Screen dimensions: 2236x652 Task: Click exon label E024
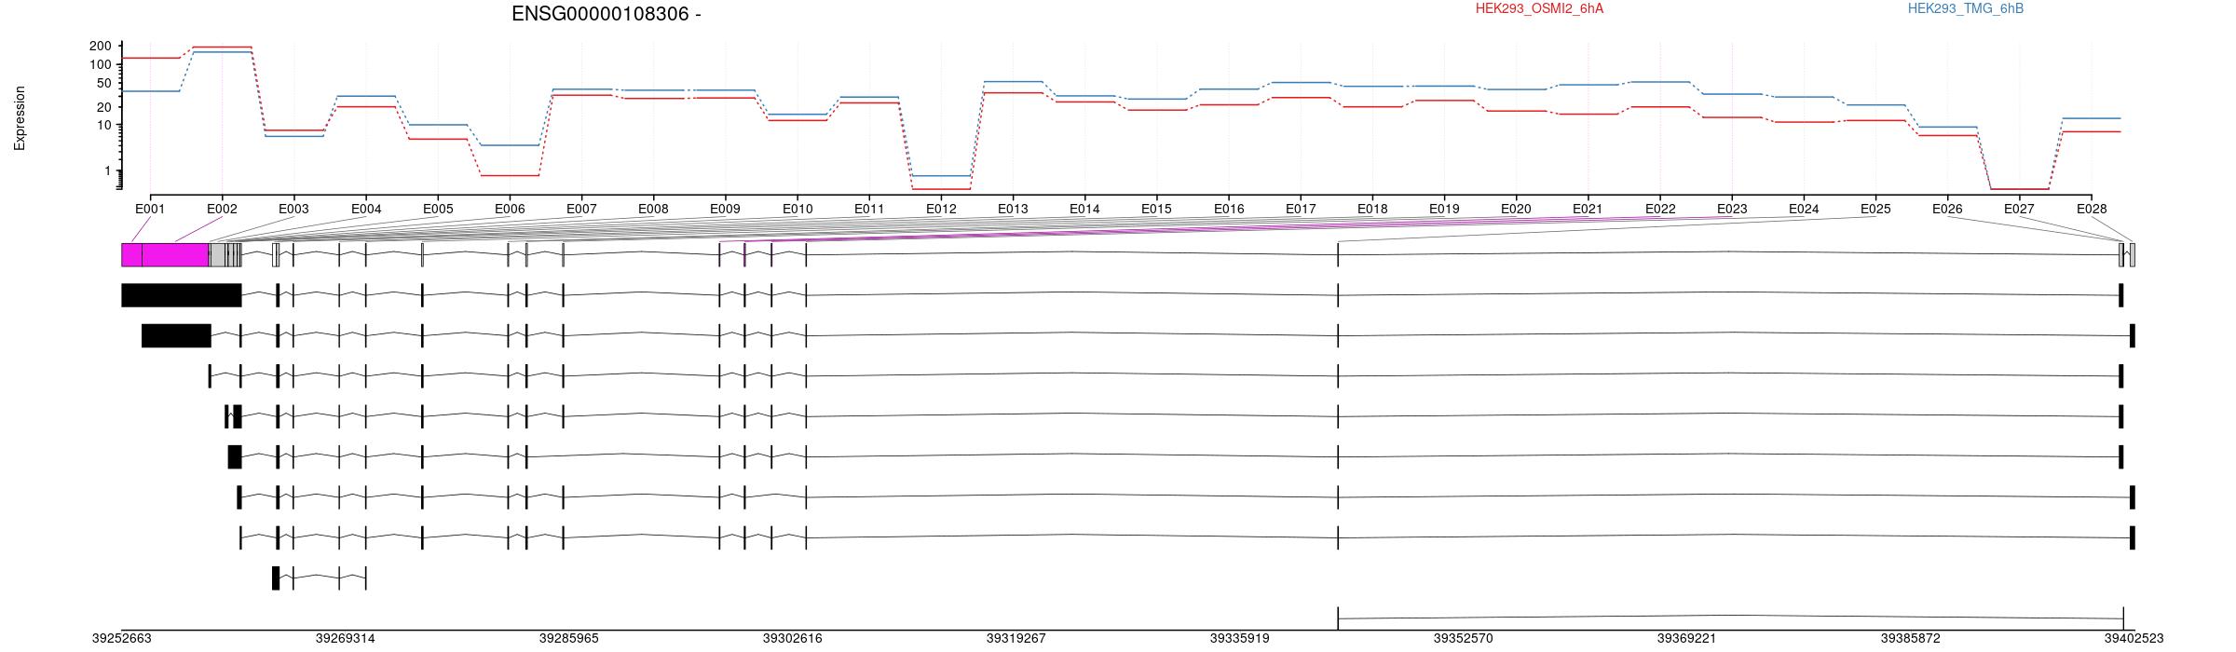[x=1804, y=210]
